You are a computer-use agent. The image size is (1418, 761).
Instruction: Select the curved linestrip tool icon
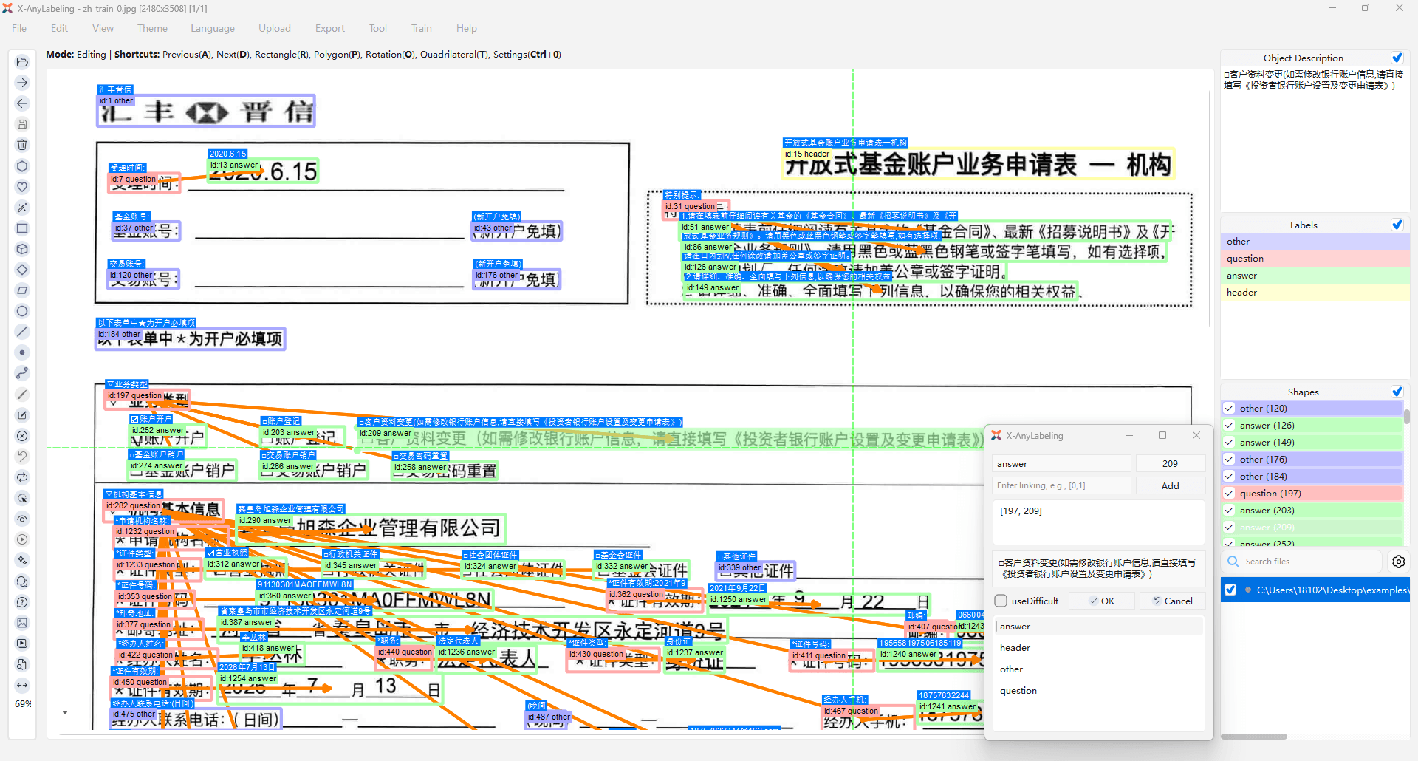(x=22, y=373)
